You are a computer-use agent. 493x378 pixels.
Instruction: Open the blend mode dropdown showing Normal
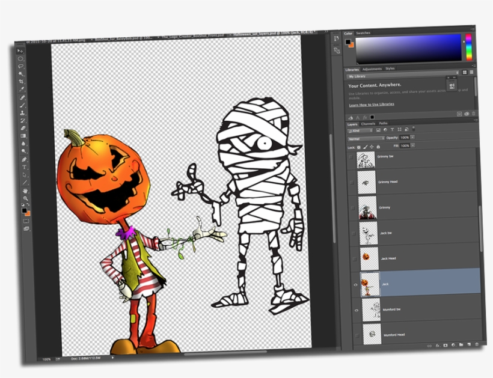tap(366, 138)
